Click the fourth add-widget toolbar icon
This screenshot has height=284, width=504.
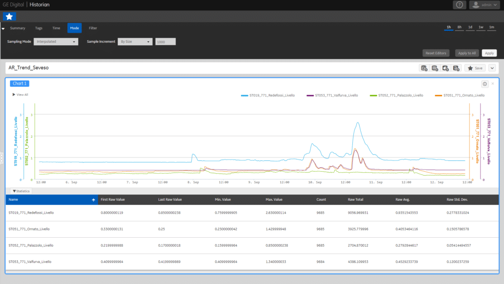456,68
